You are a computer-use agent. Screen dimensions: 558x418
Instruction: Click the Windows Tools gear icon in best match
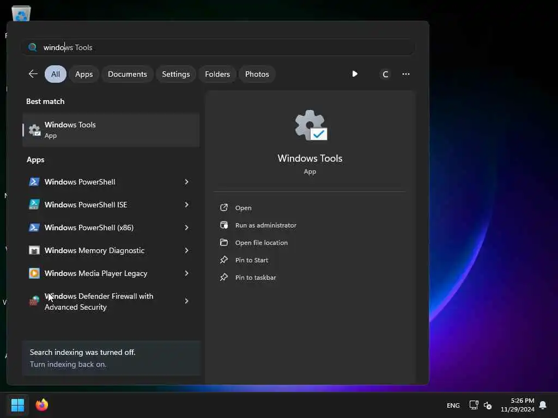point(34,130)
